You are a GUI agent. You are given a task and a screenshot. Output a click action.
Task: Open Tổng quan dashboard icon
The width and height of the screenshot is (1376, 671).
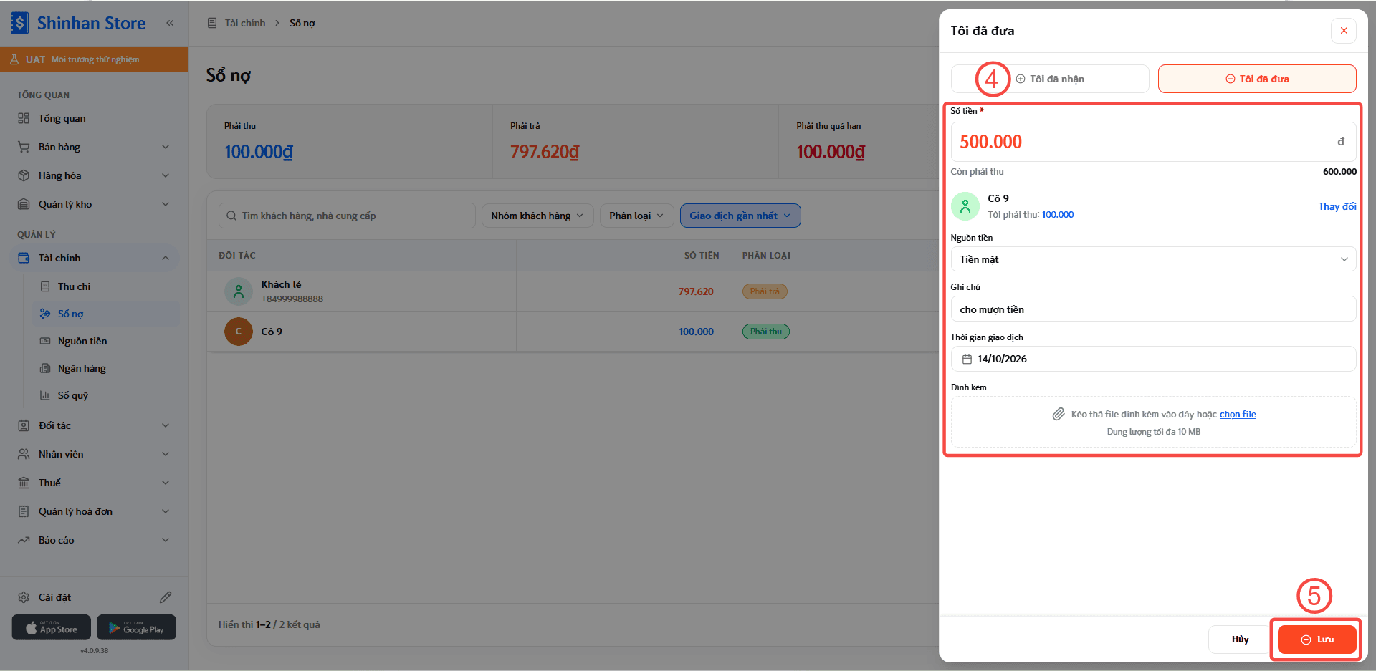24,118
